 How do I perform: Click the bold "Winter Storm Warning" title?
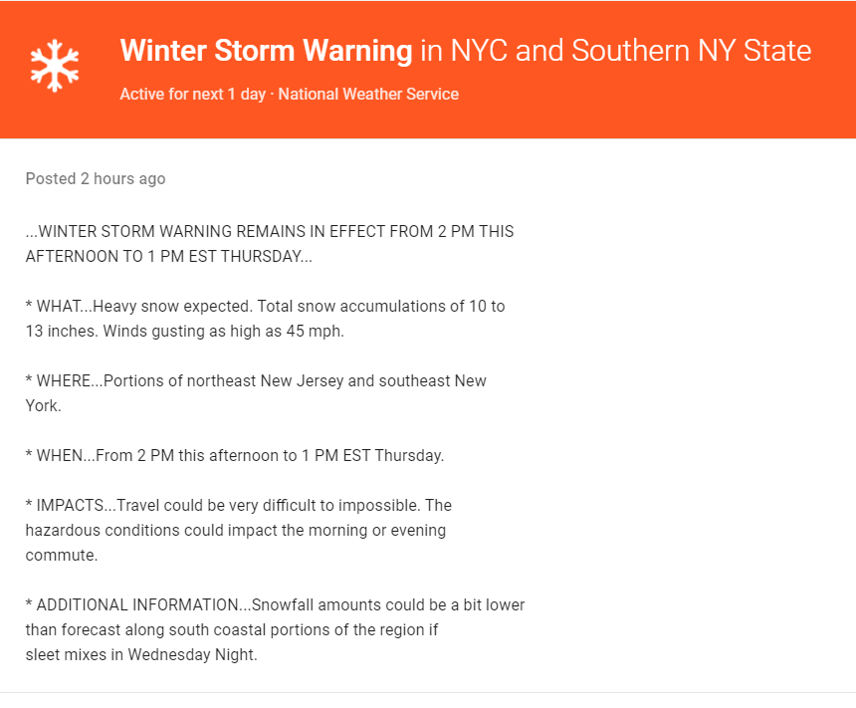[266, 50]
